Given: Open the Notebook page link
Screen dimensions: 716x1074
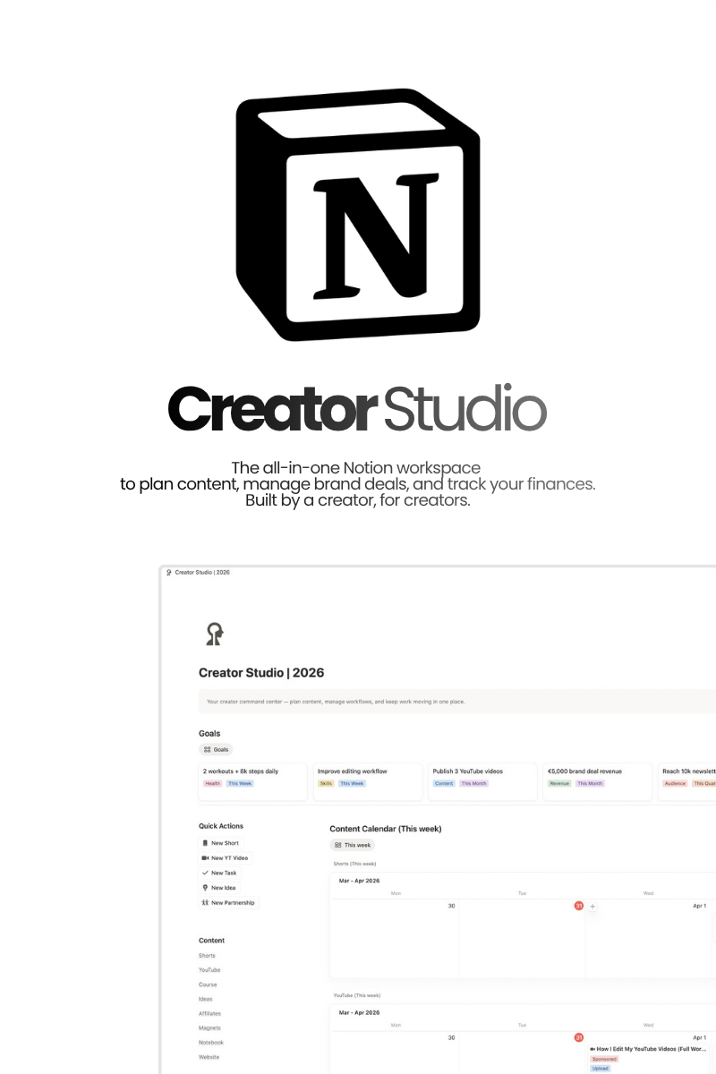Looking at the screenshot, I should [x=211, y=1043].
